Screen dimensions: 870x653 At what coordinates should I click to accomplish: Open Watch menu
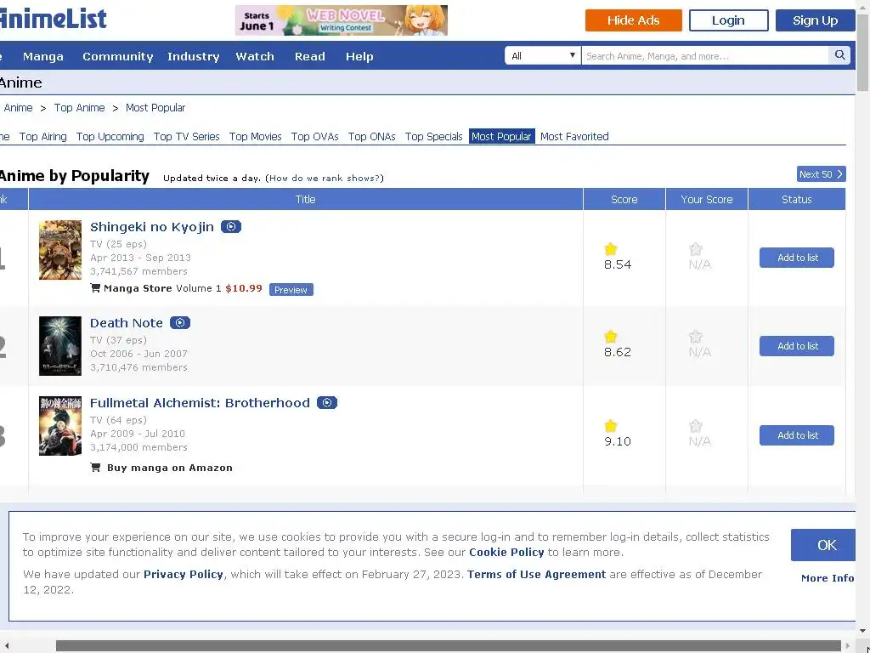click(255, 57)
